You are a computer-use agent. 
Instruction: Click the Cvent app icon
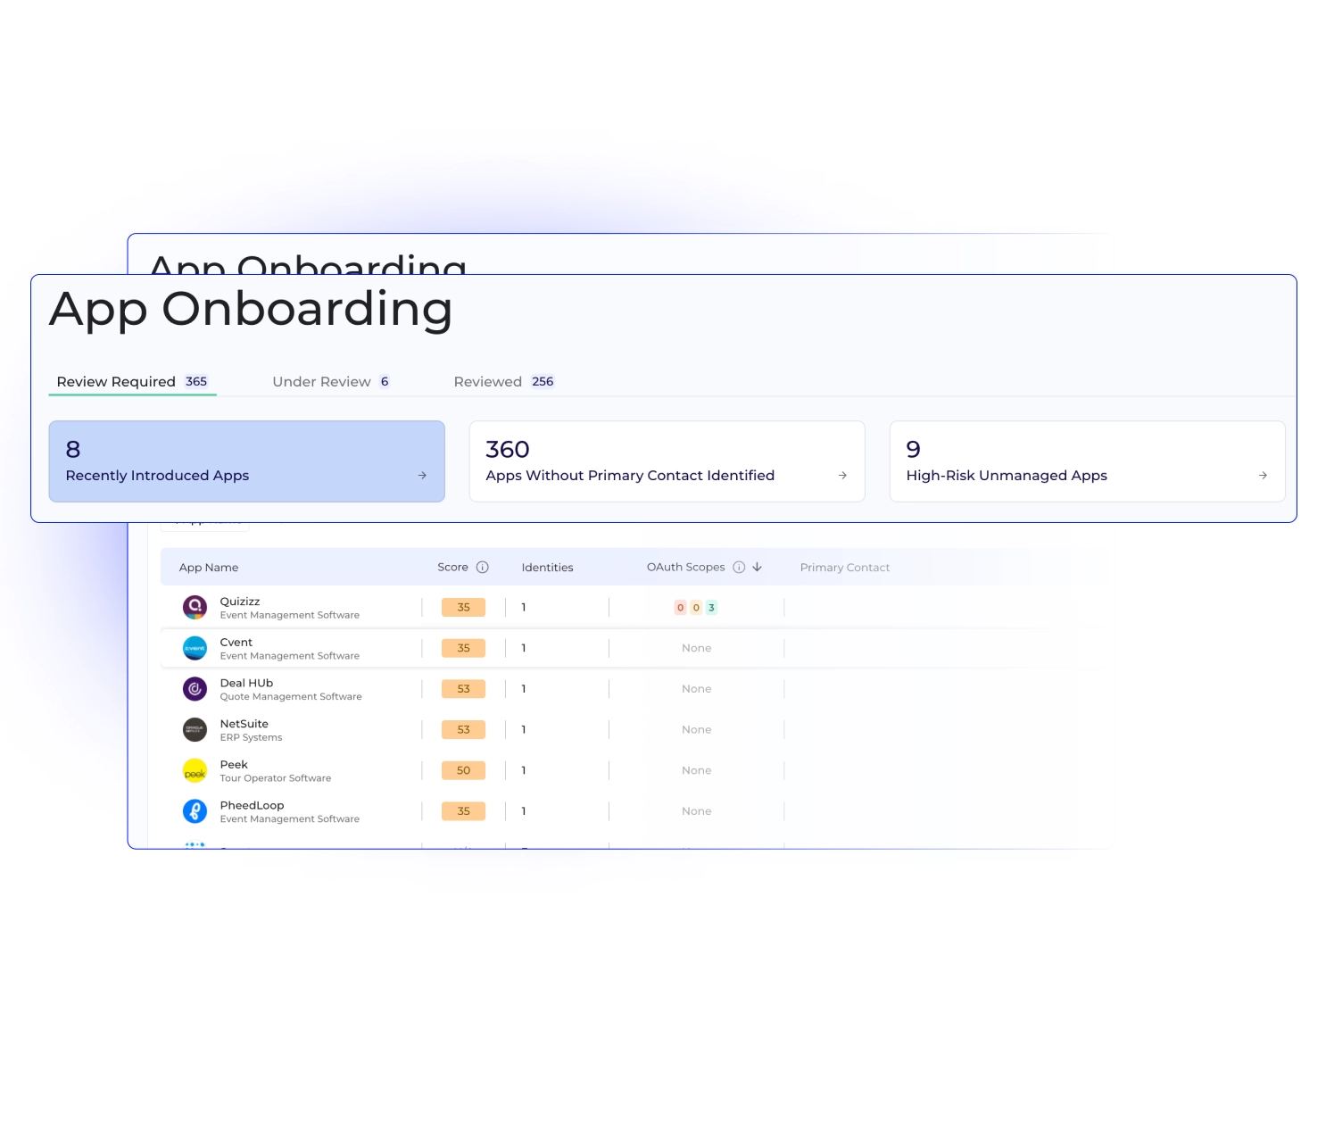pos(195,648)
